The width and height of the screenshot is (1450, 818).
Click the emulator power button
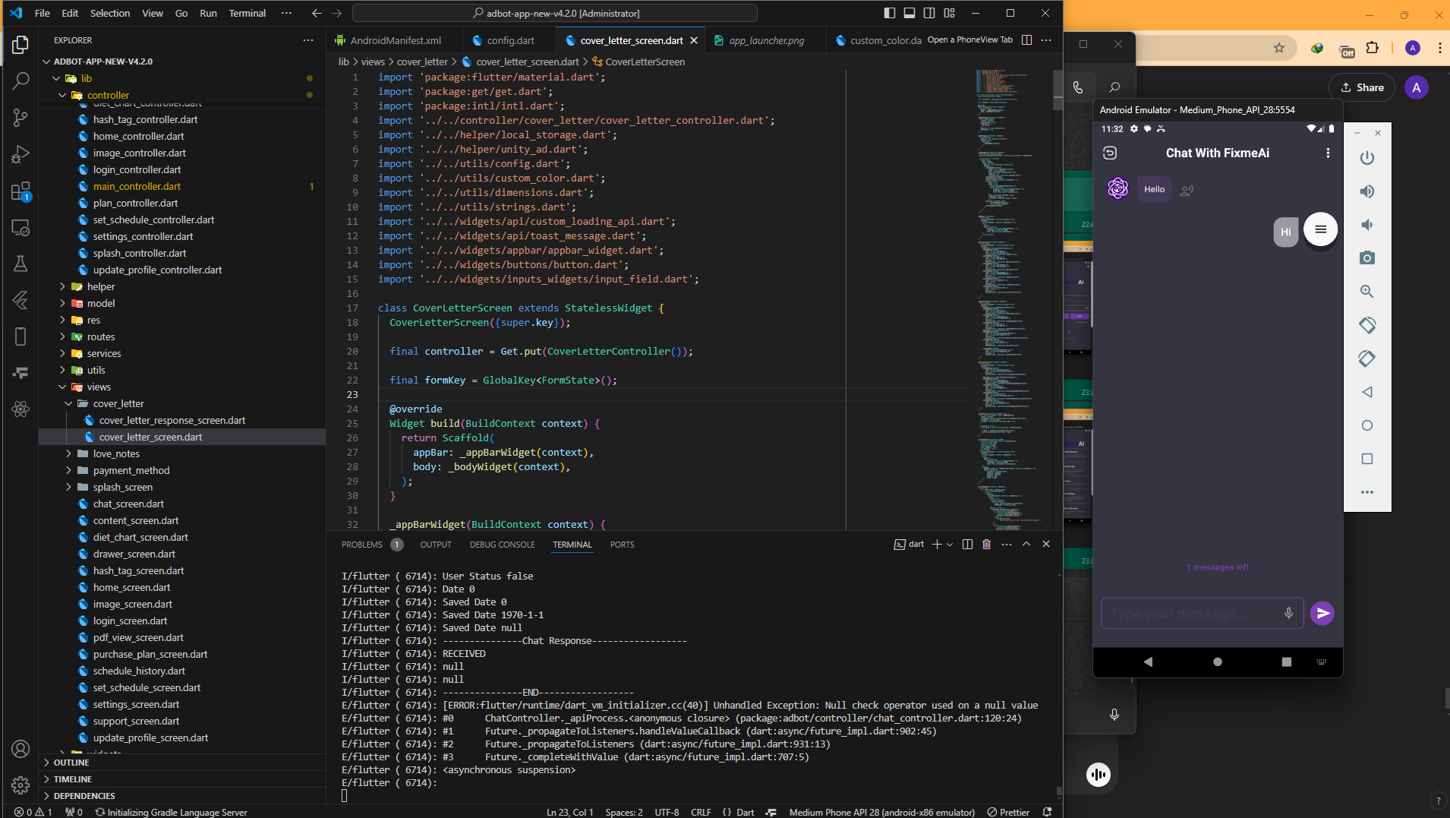1366,158
